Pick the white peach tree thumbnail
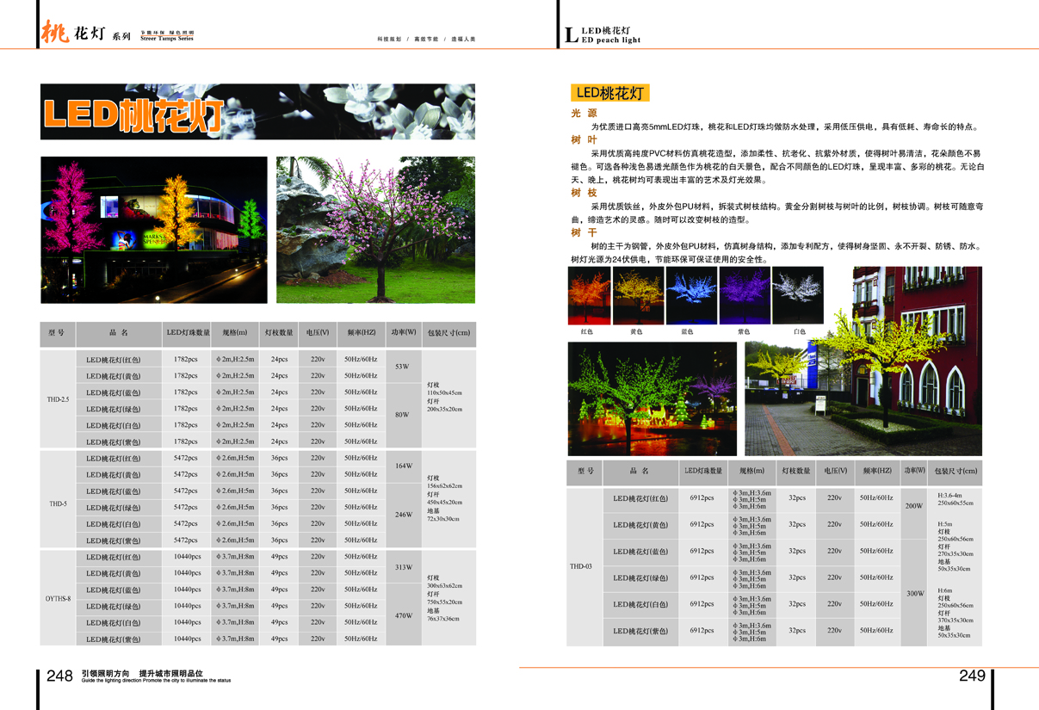 pyautogui.click(x=797, y=295)
